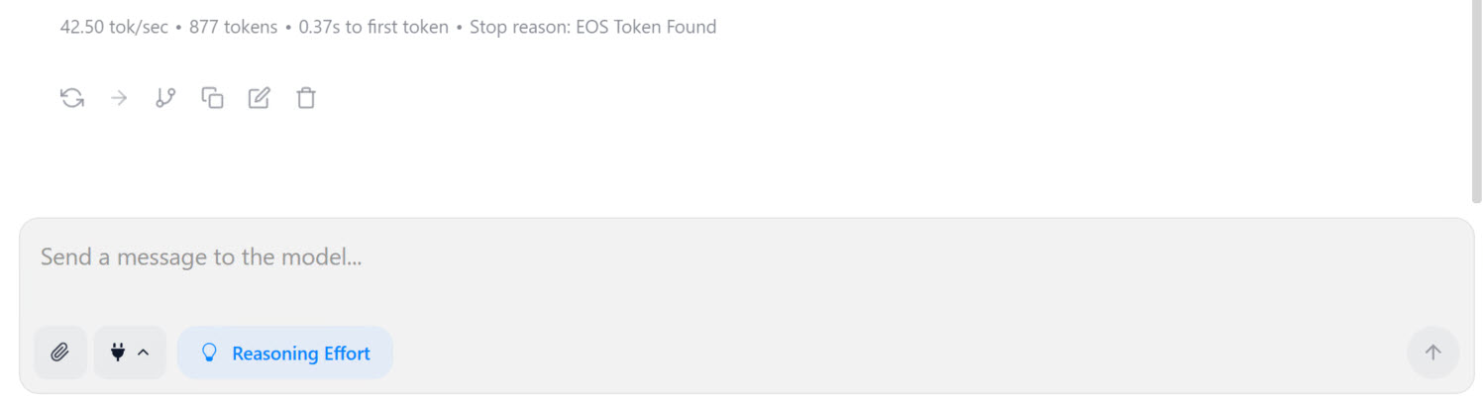
Task: Click the '0.37s to first token' stat
Action: pos(373,28)
